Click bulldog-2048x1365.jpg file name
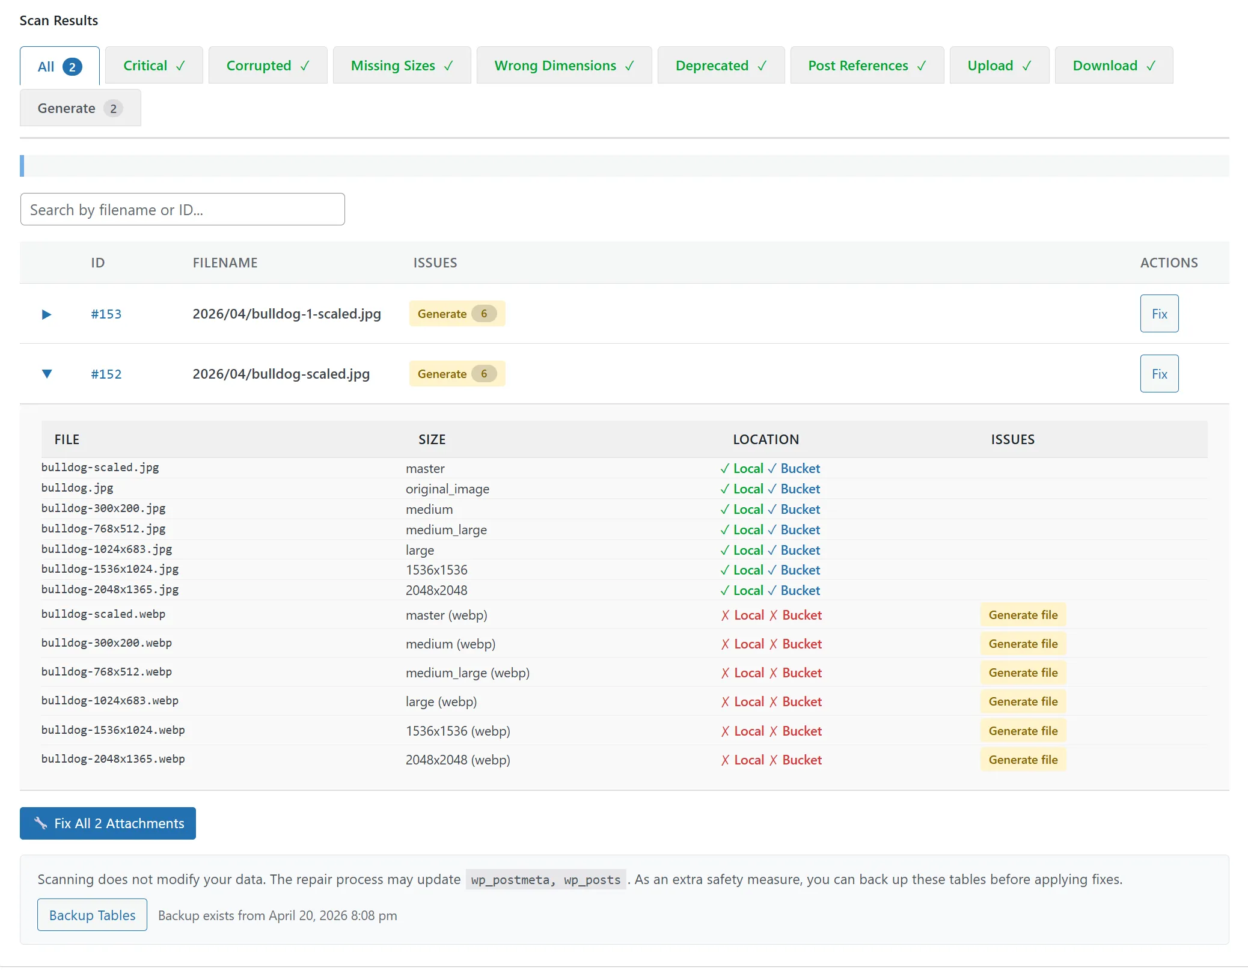Screen dimensions: 1248x970 click(x=110, y=590)
